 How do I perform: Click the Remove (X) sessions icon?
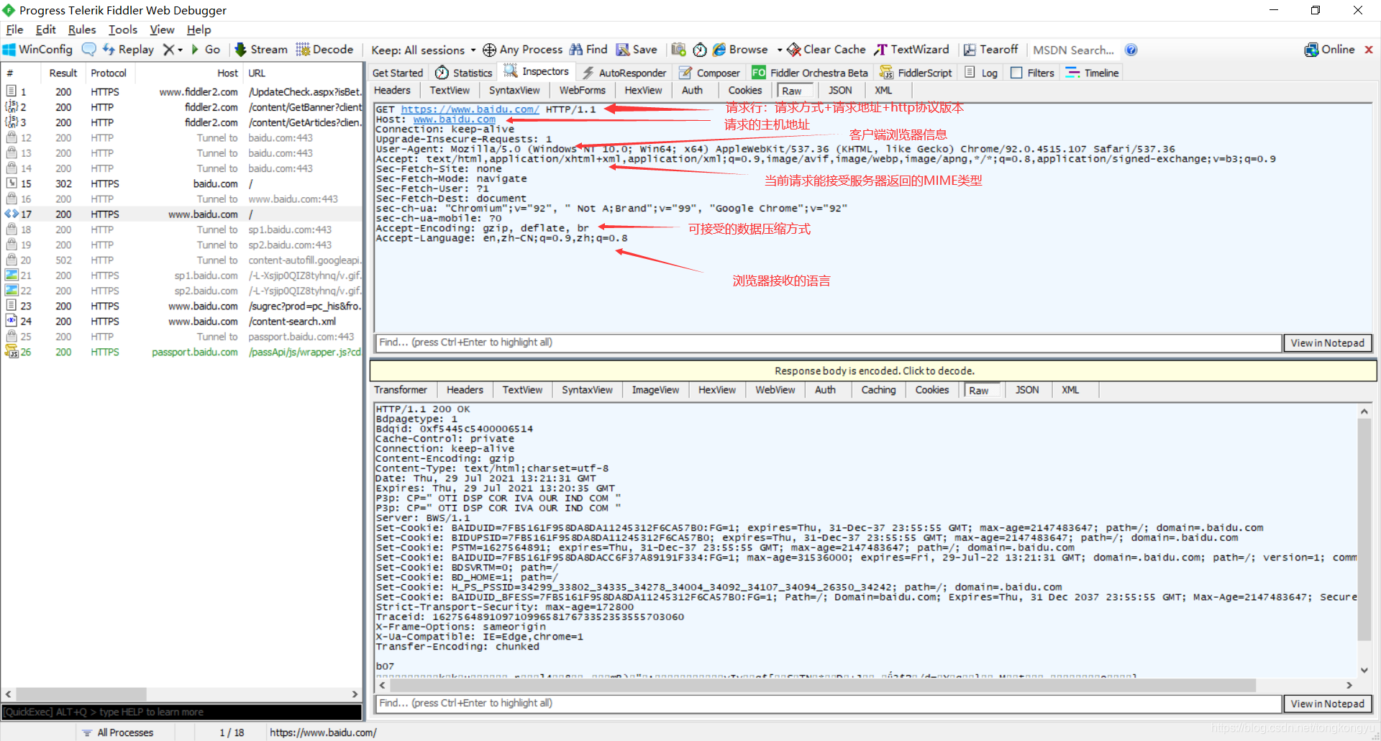168,50
